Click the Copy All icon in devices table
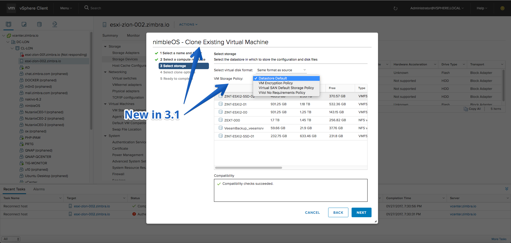The width and height of the screenshot is (511, 243). (466, 109)
